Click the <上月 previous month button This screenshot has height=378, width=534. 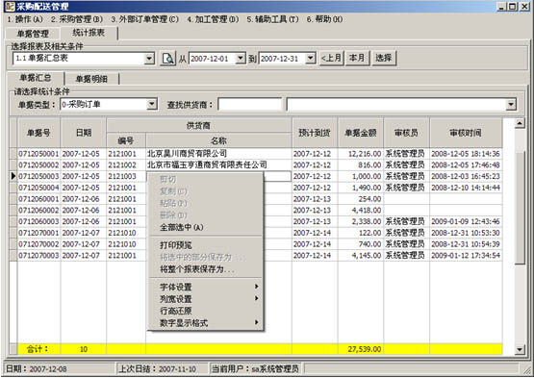point(331,59)
